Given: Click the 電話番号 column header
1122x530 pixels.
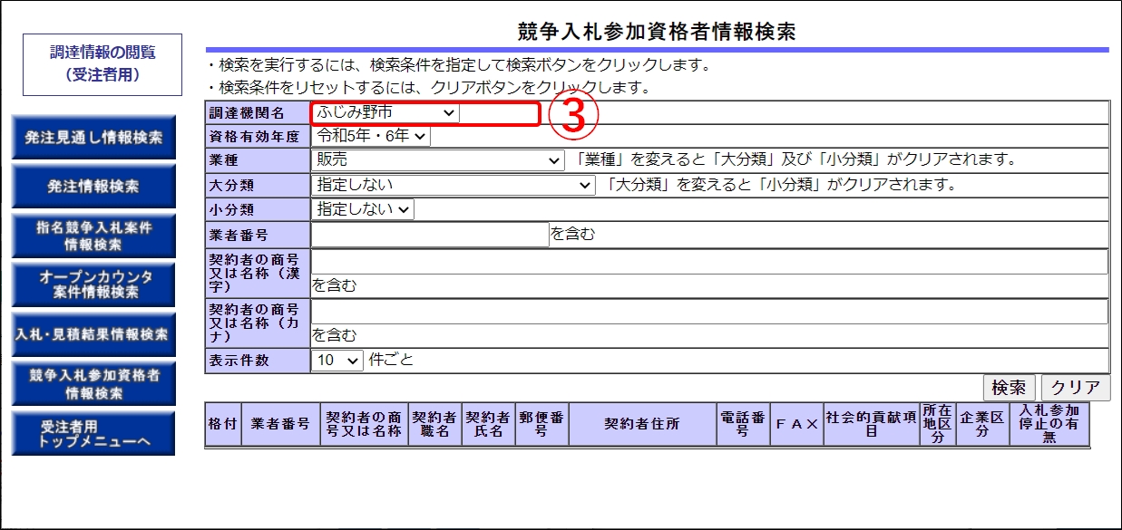Looking at the screenshot, I should (x=742, y=424).
